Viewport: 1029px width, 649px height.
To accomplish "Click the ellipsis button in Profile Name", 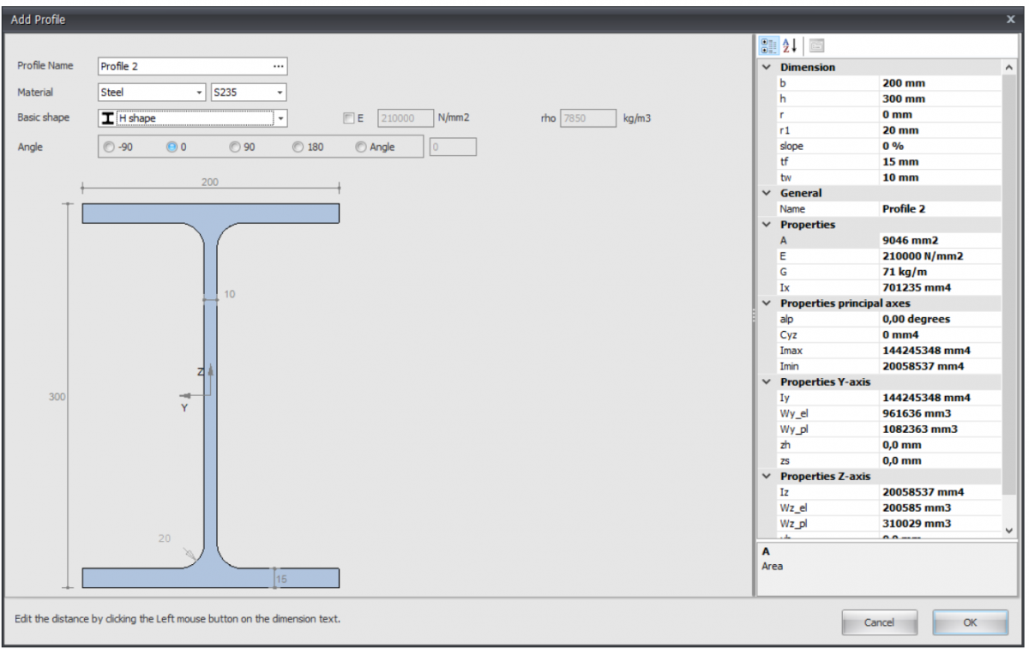I will click(278, 66).
